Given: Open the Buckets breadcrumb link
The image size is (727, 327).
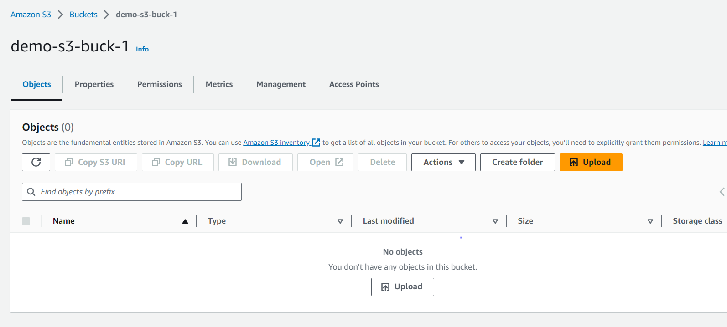Looking at the screenshot, I should click(83, 15).
